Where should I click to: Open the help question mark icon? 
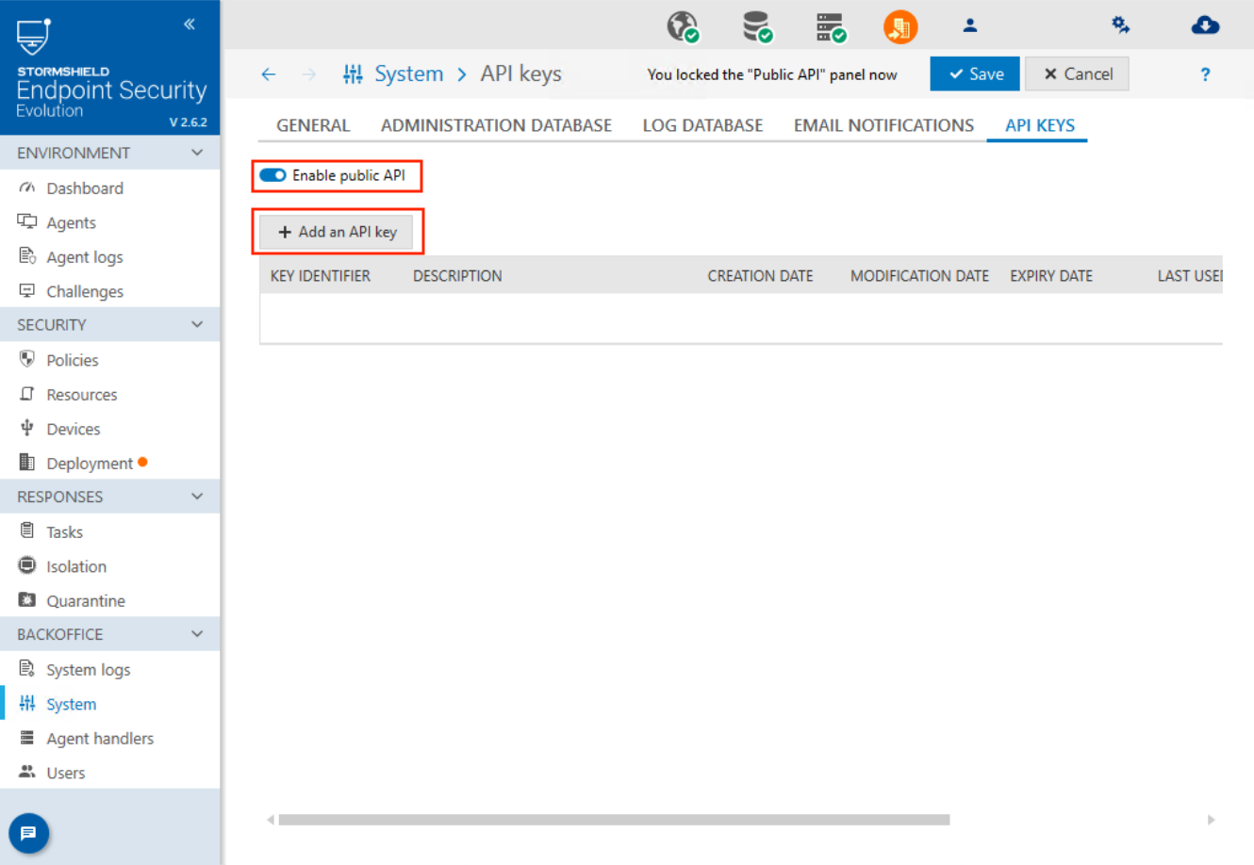point(1204,74)
